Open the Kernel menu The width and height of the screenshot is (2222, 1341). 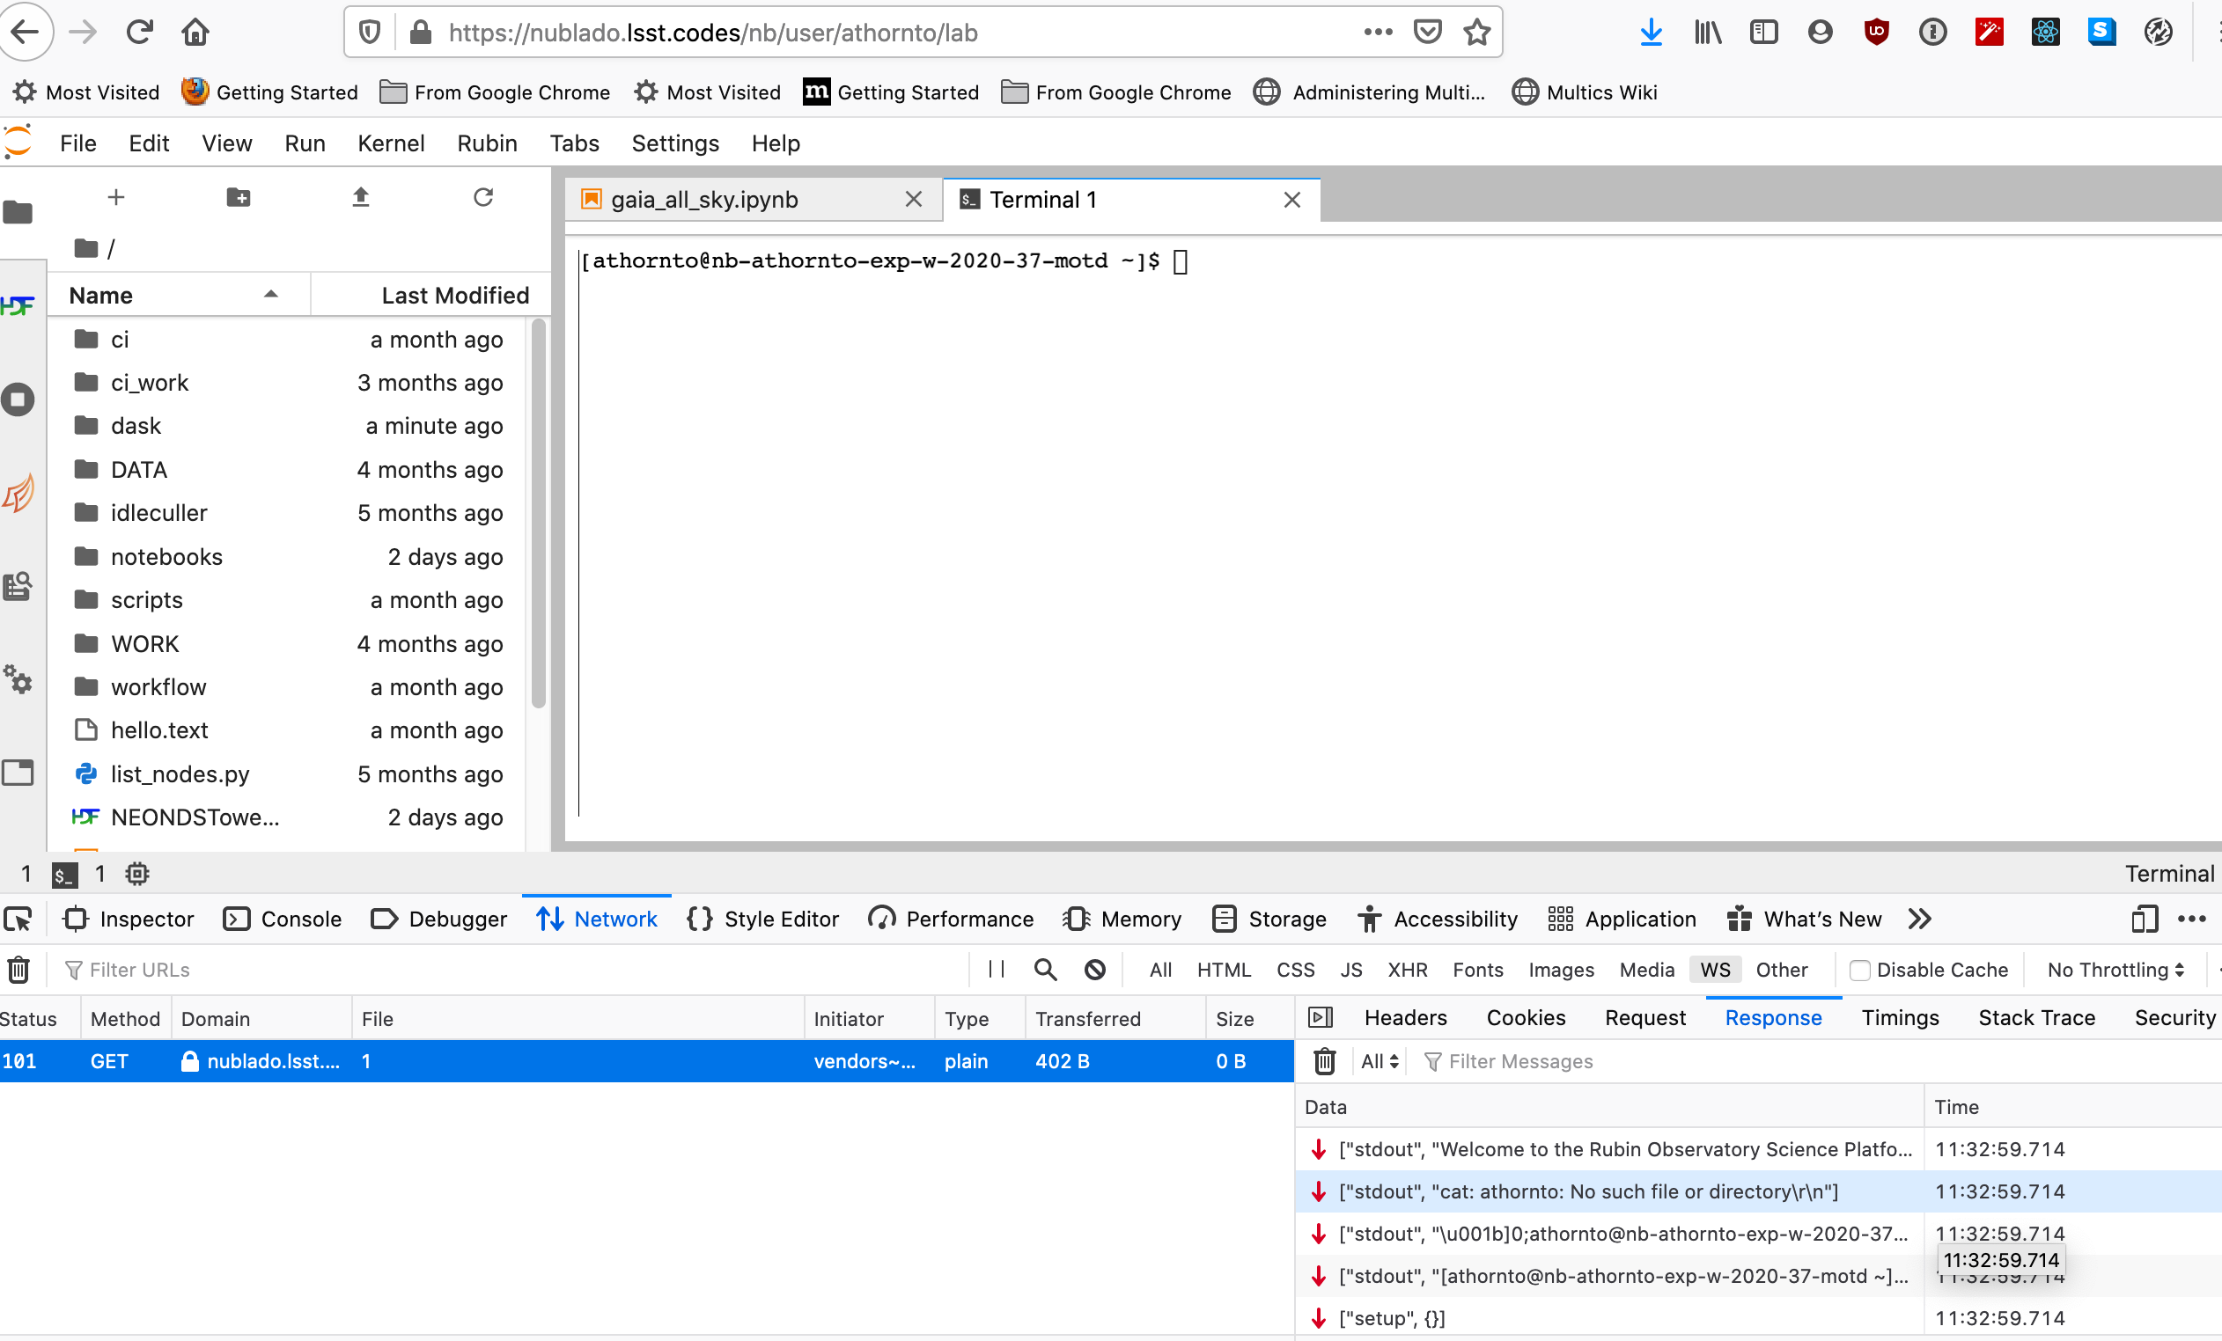click(391, 143)
